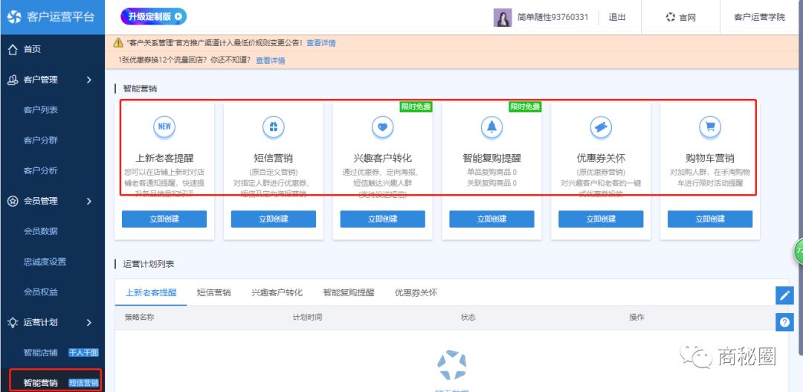The height and width of the screenshot is (392, 803).
Task: Click the user avatar picture
Action: [x=503, y=17]
